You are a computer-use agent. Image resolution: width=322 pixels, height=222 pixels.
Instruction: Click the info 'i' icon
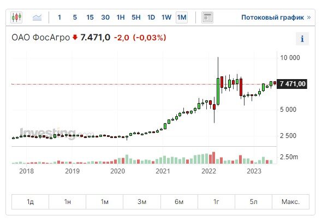tap(302, 39)
